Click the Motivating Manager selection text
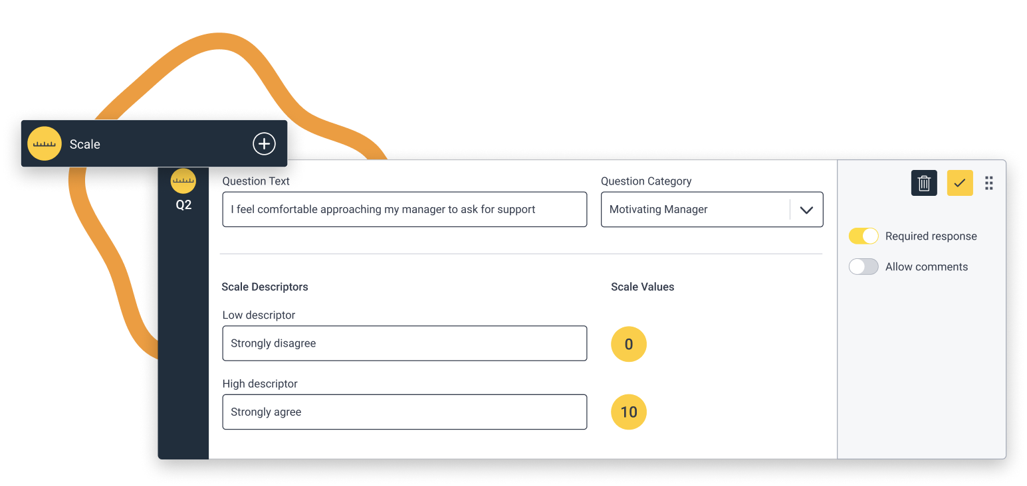The height and width of the screenshot is (486, 1027). [x=657, y=209]
